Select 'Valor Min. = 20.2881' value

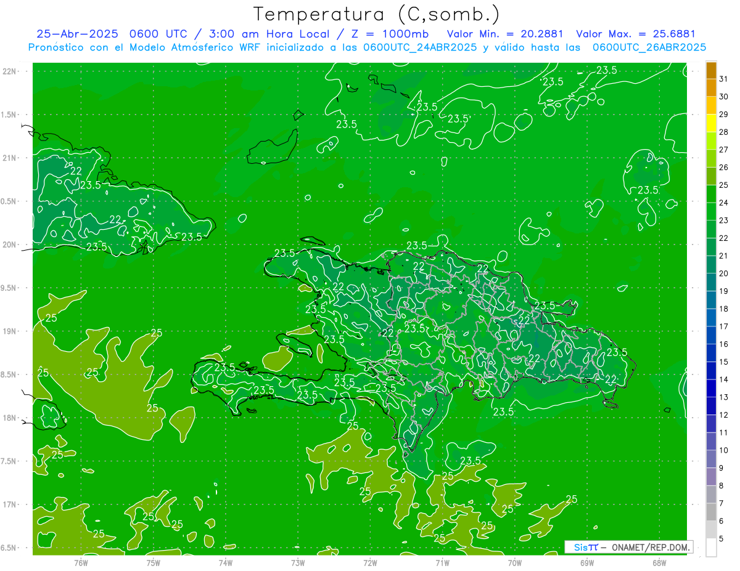(x=505, y=34)
